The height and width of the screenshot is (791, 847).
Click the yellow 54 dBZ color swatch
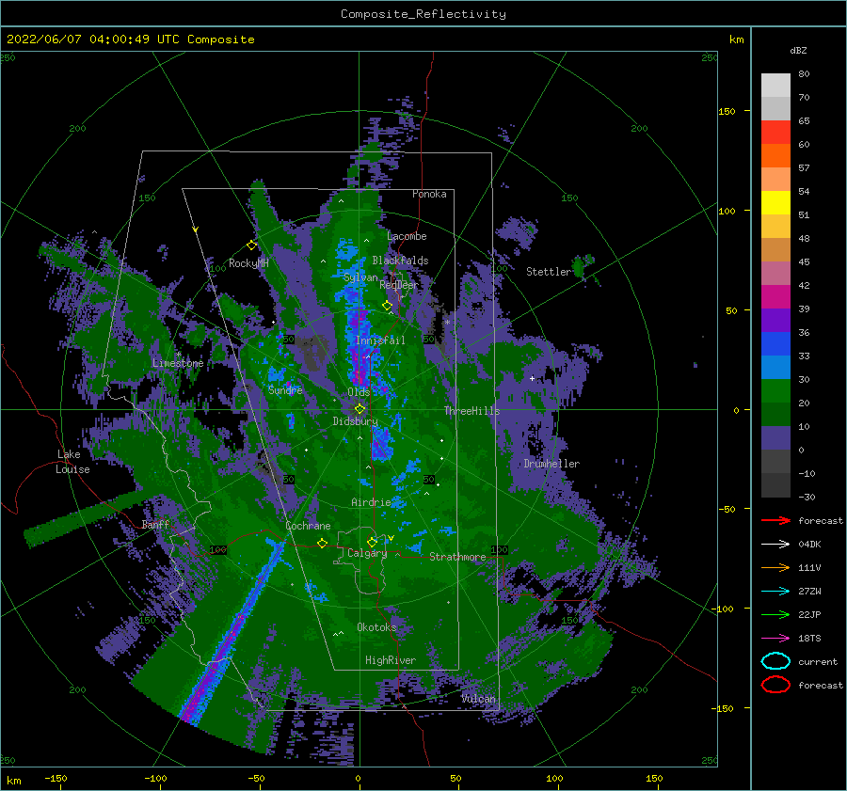coord(775,203)
